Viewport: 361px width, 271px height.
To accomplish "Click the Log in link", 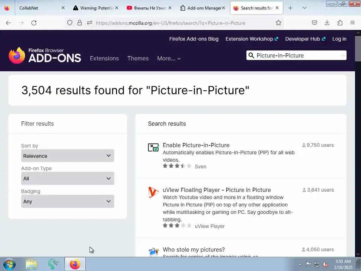I will coord(339,39).
